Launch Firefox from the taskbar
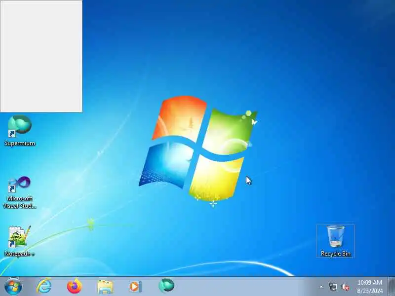 coord(75,287)
